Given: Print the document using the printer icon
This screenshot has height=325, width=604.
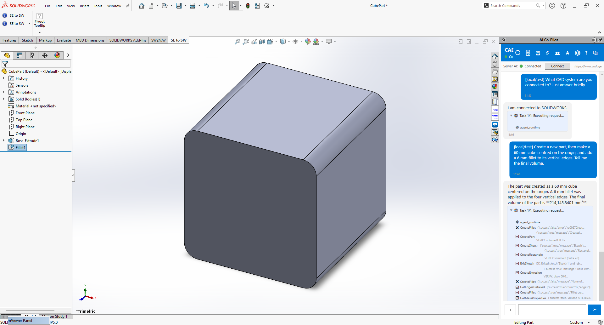Looking at the screenshot, I should point(193,6).
